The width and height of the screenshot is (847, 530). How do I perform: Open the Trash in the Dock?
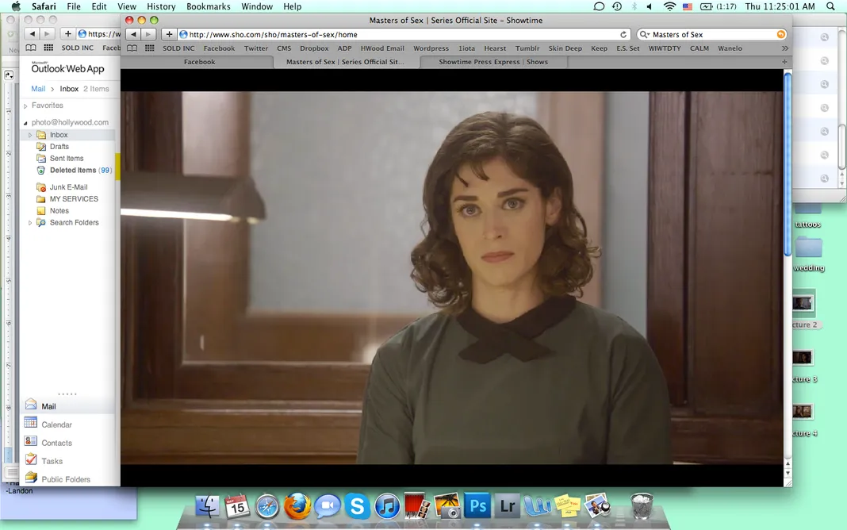pos(642,506)
